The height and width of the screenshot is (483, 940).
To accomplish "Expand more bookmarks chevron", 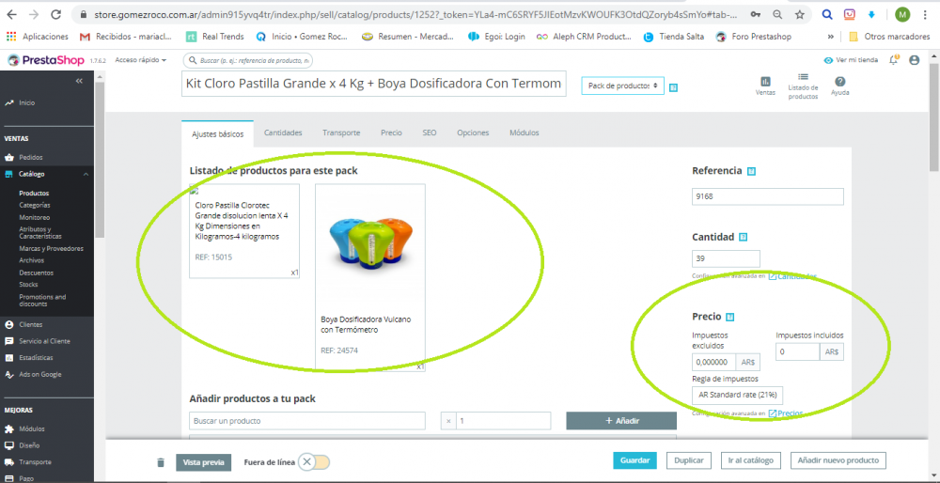I will coord(831,37).
